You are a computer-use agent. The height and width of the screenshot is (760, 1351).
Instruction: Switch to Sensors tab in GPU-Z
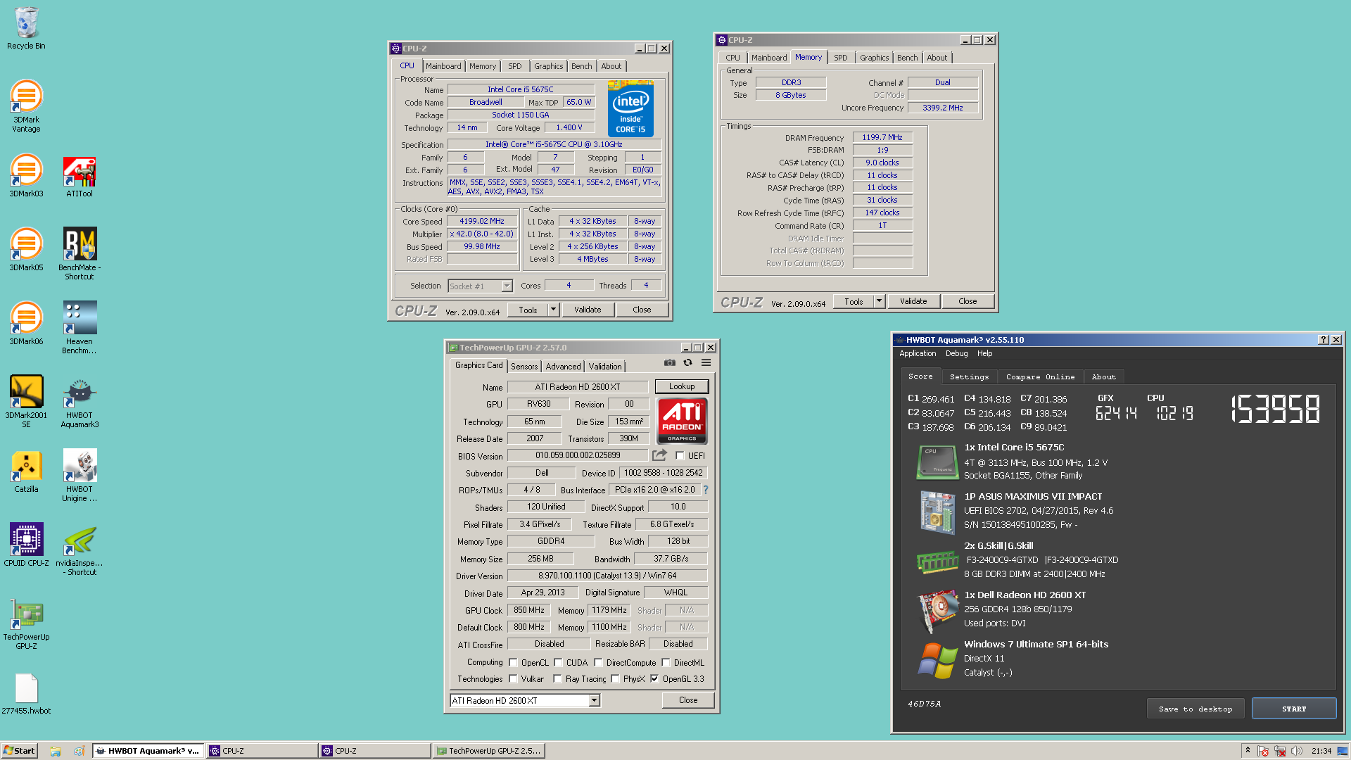[x=524, y=367]
